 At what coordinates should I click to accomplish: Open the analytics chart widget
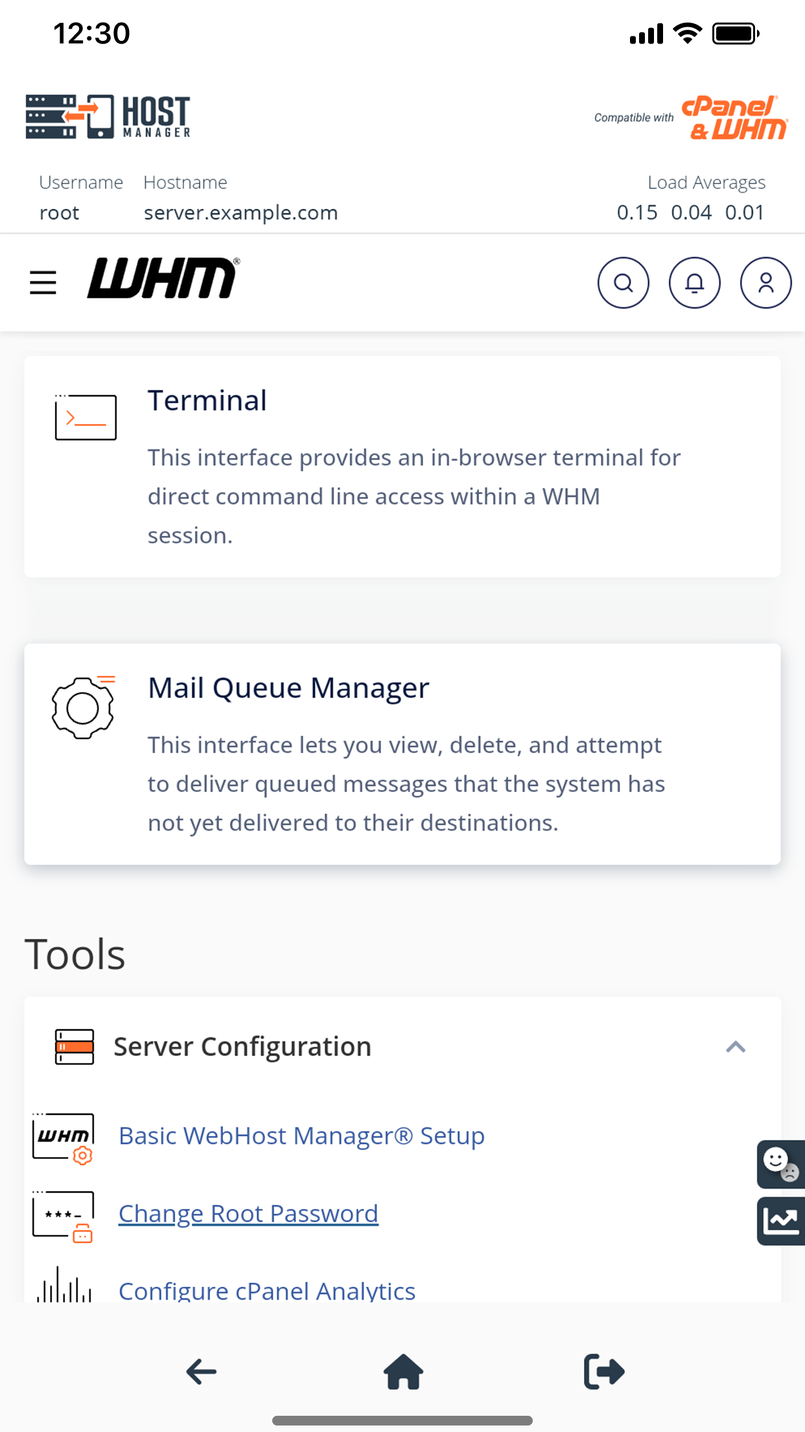781,1221
